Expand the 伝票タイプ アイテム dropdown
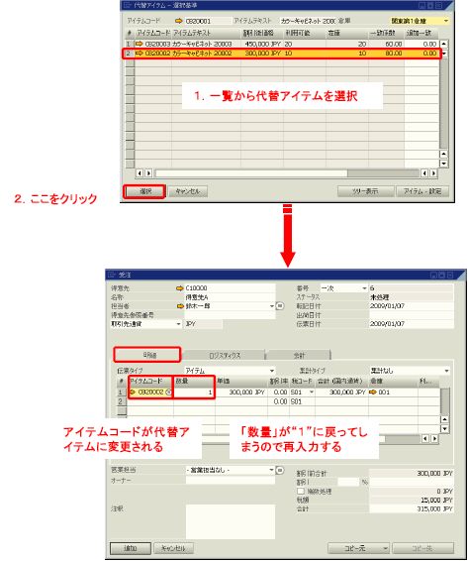The height and width of the screenshot is (561, 468). (272, 371)
